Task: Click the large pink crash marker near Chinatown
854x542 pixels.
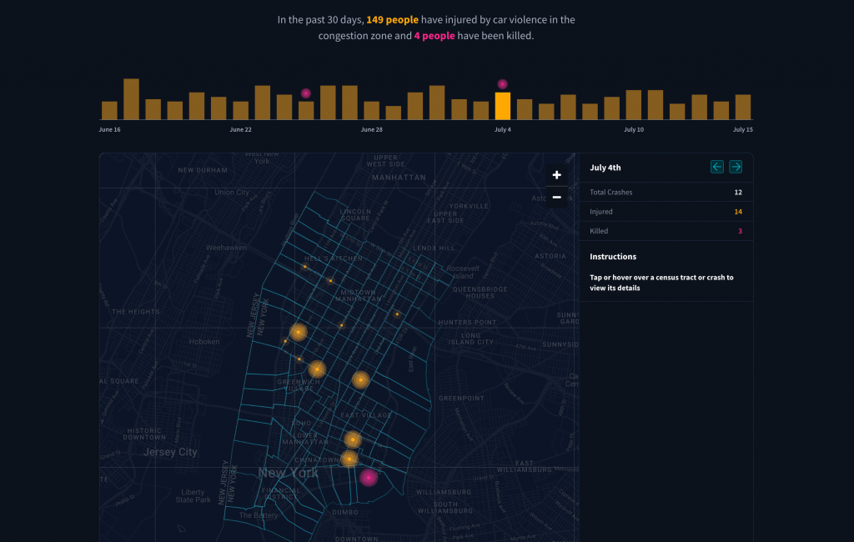Action: [369, 476]
